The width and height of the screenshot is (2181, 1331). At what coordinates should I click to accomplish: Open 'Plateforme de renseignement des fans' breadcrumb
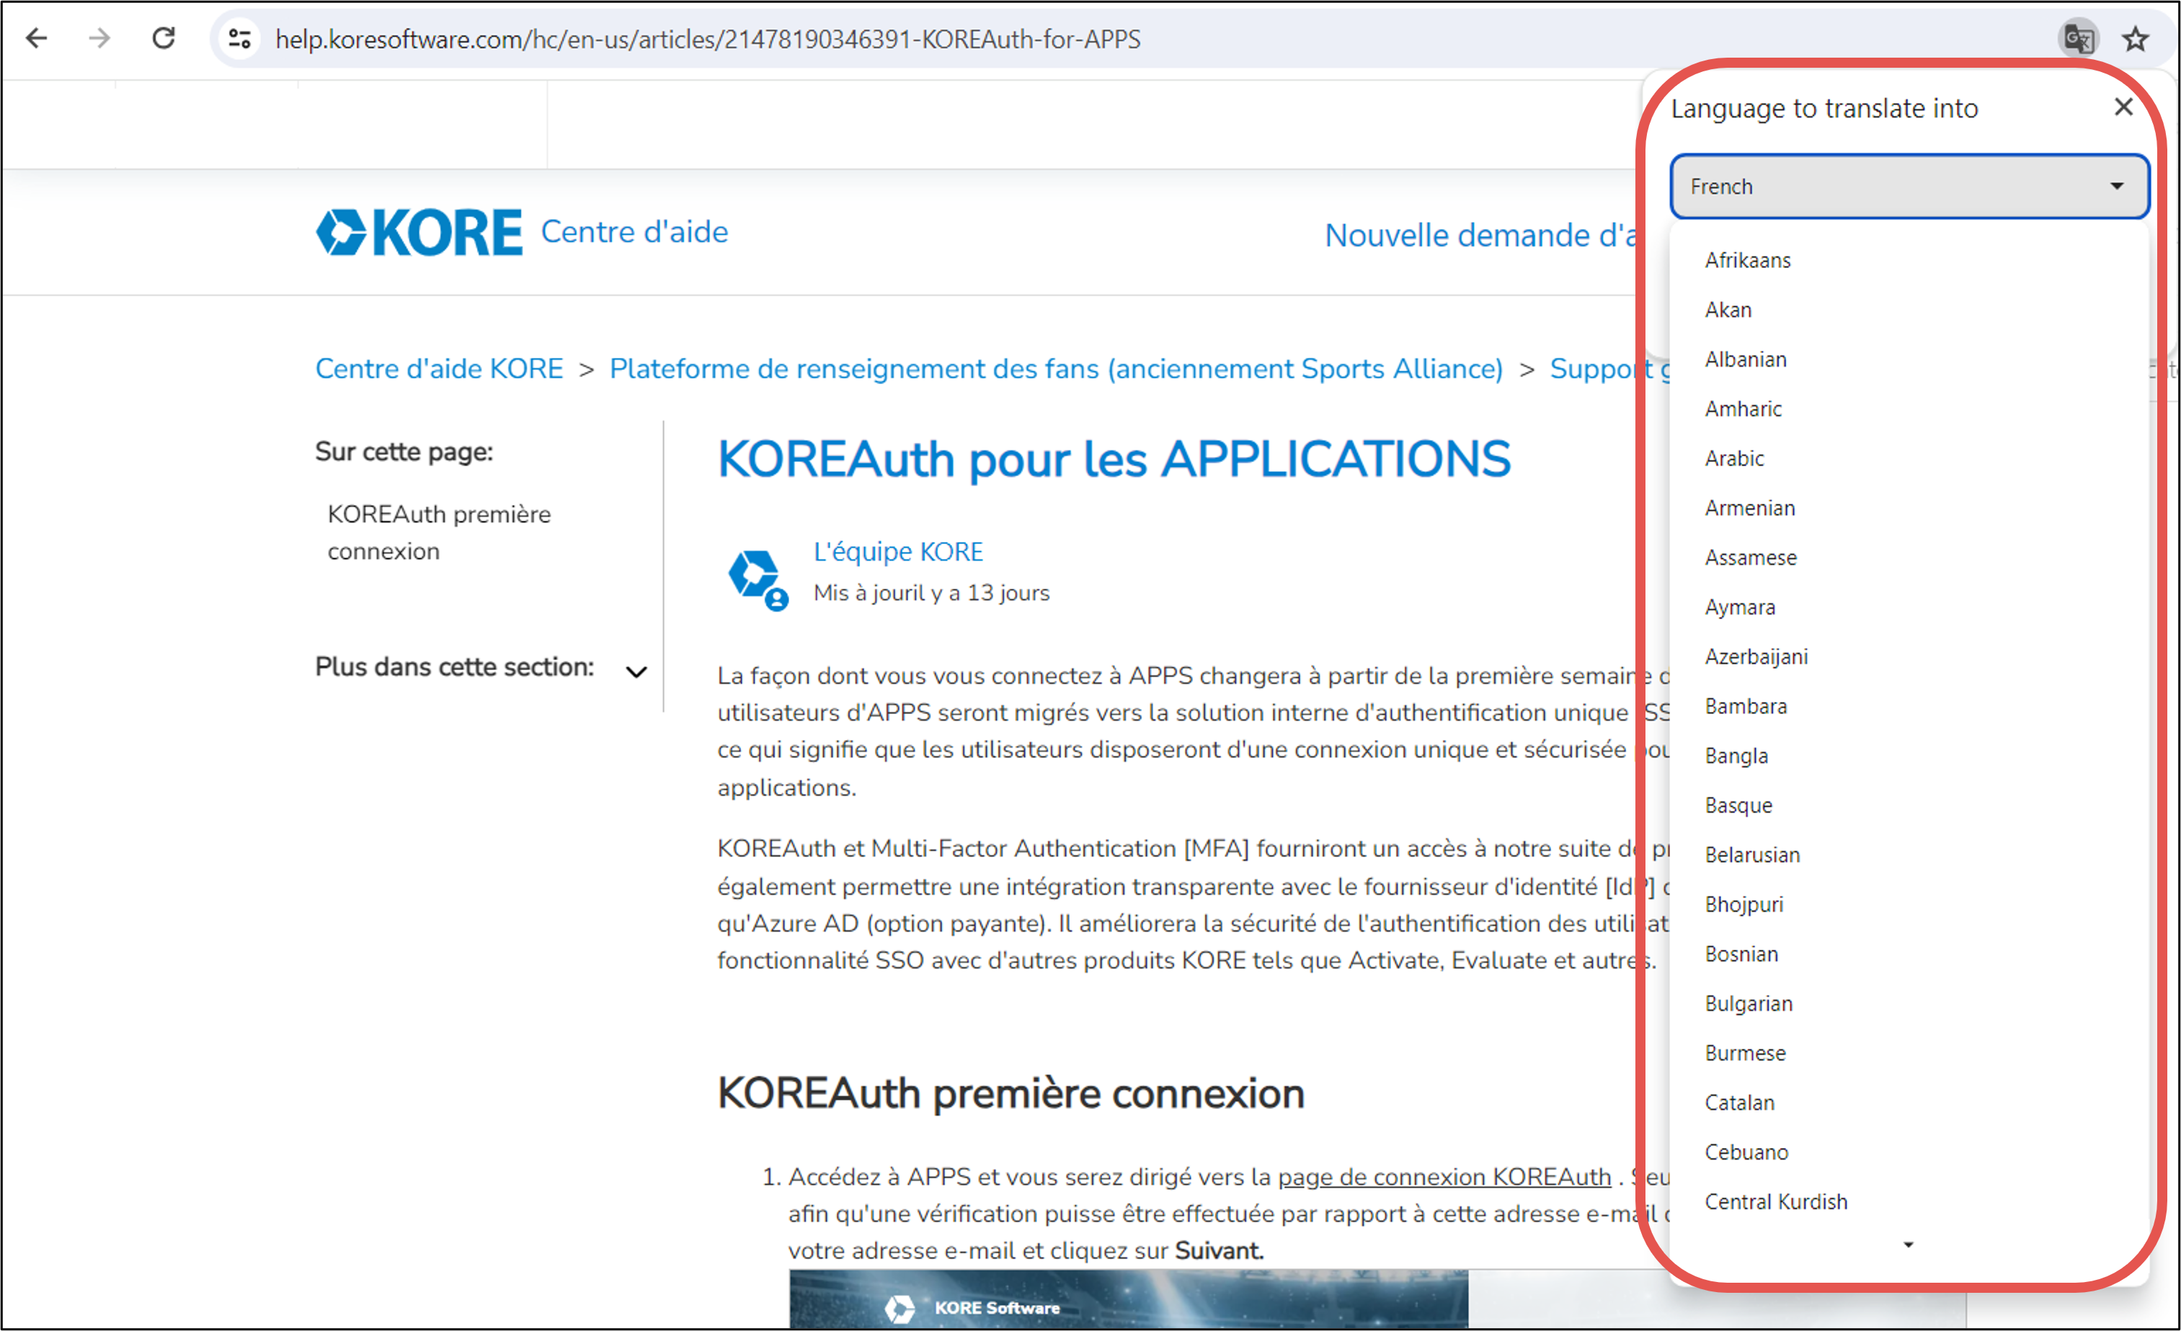point(1056,368)
